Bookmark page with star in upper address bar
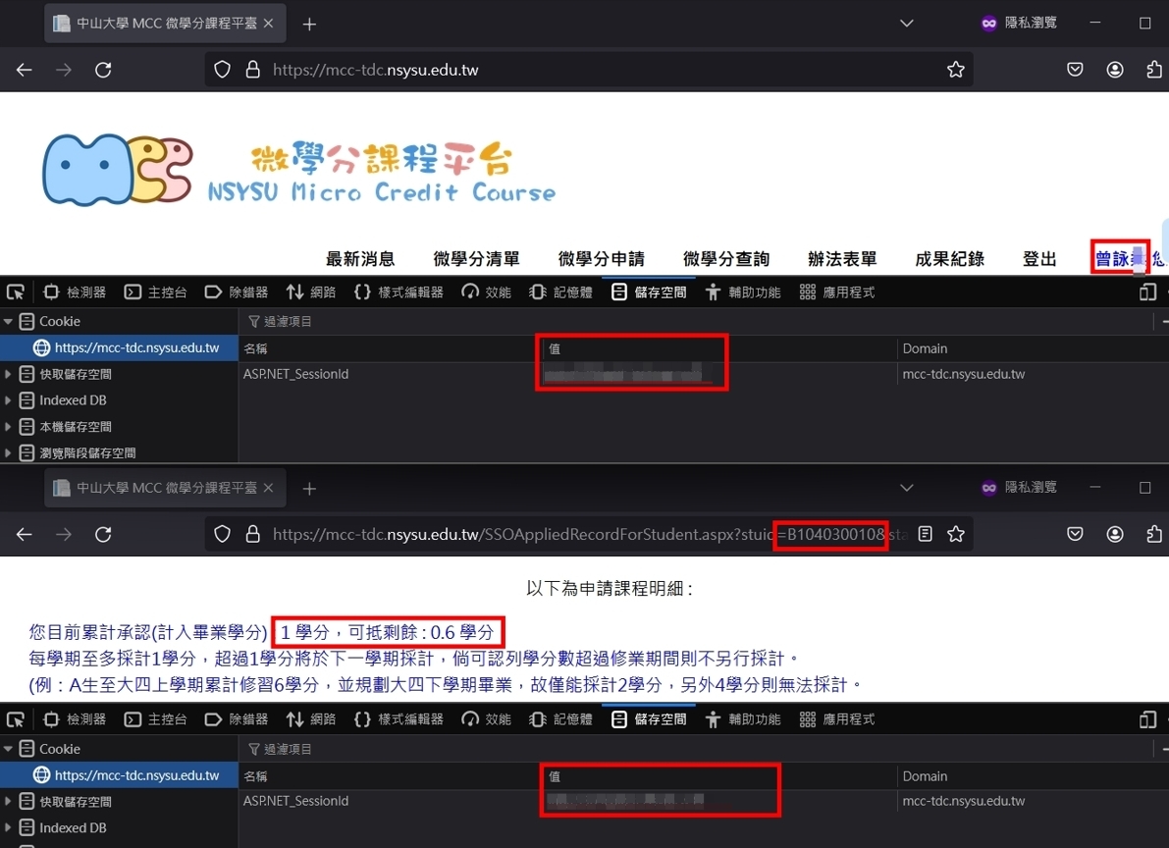This screenshot has height=848, width=1169. pyautogui.click(x=955, y=70)
